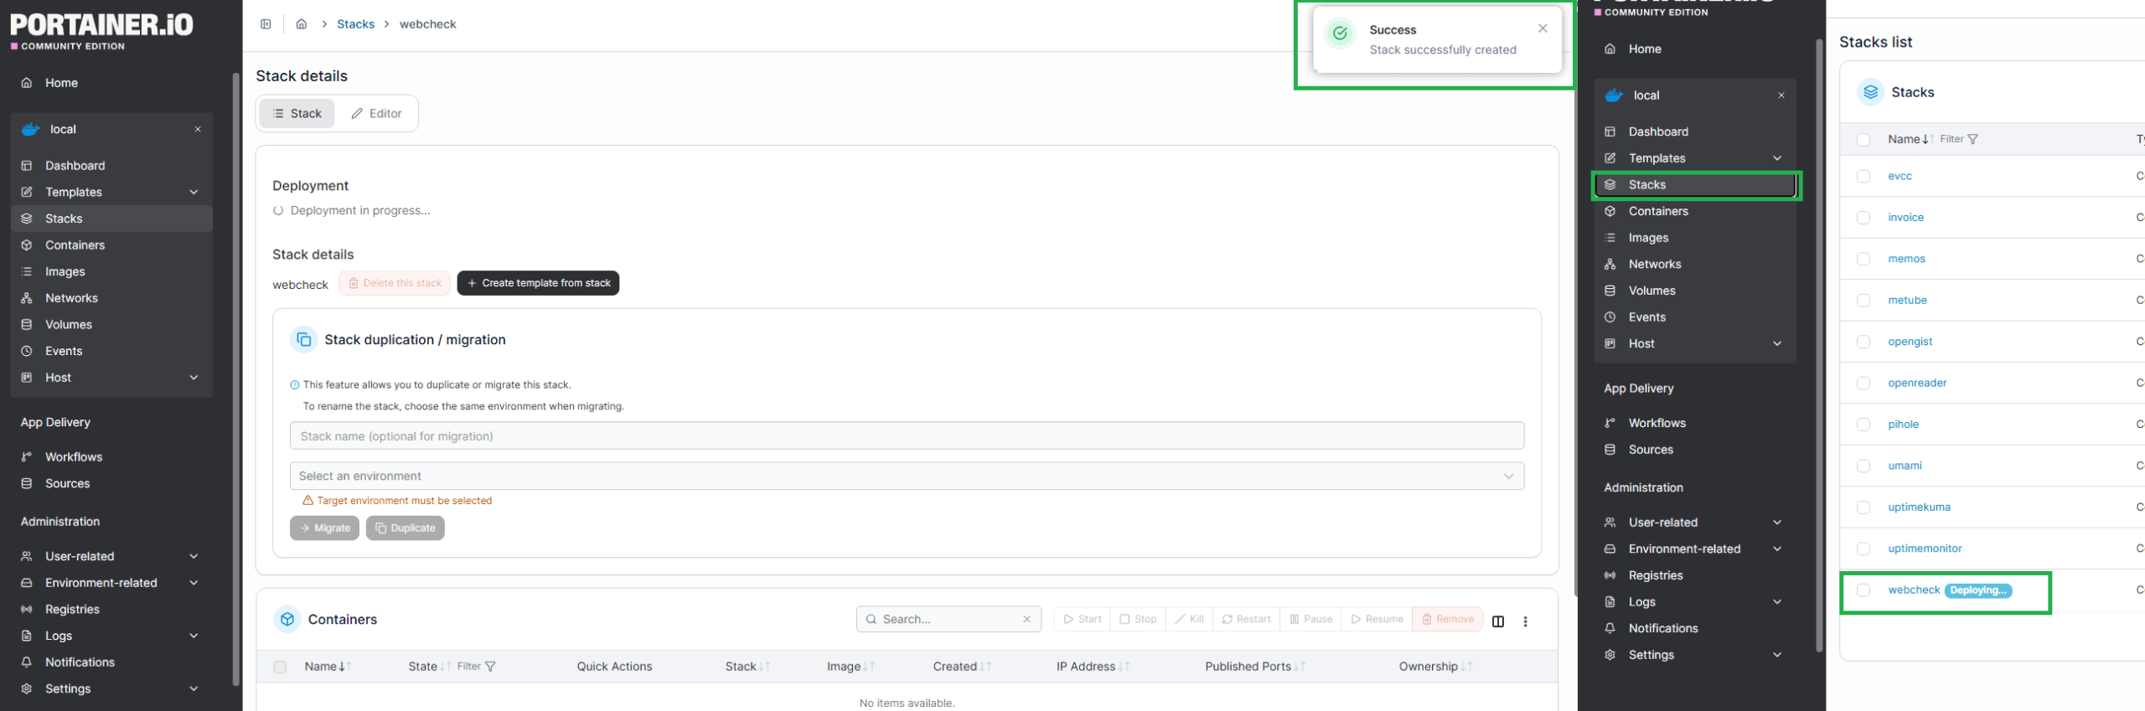Click the Pause containers button
2145x711 pixels.
click(x=1310, y=619)
